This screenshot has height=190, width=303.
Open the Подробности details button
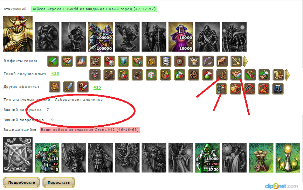pyautogui.click(x=21, y=182)
